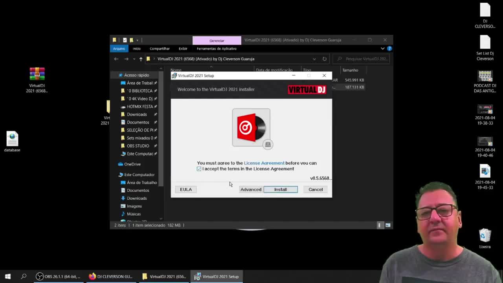Select the database file on desktop

pos(12,141)
